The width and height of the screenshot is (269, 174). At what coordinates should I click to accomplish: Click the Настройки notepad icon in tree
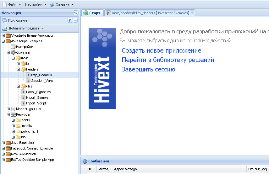[13, 47]
